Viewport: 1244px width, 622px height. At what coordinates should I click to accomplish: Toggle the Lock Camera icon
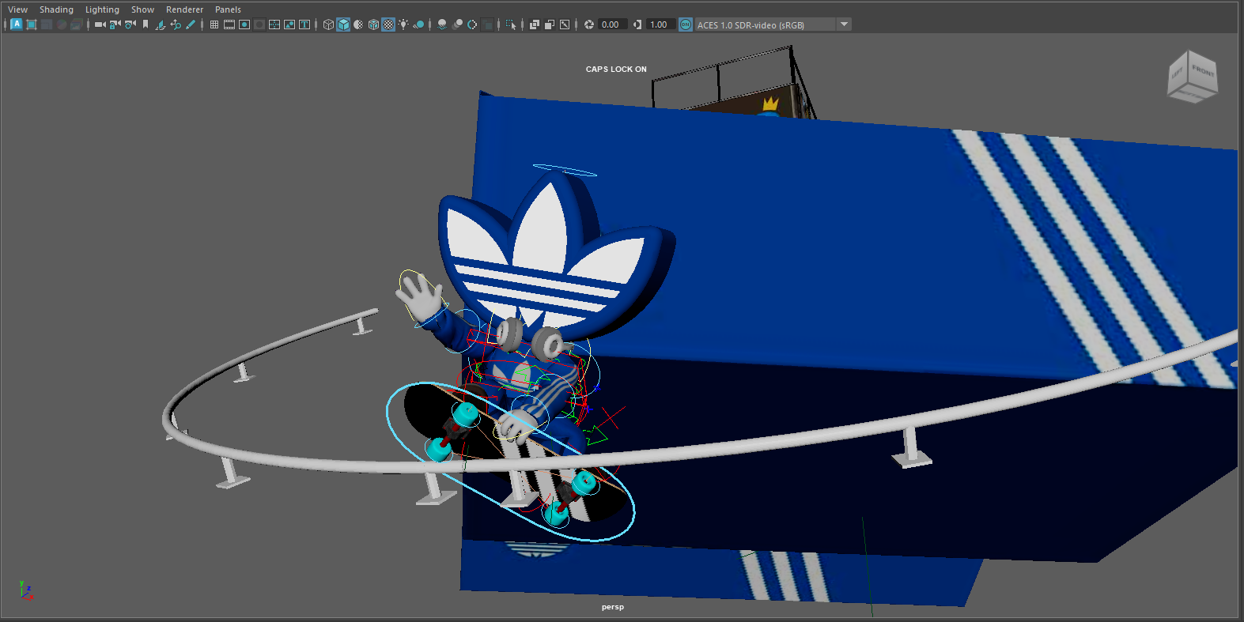click(115, 25)
